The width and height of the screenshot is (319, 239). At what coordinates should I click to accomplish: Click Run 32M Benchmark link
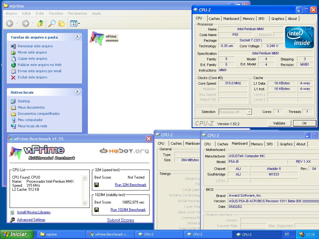131,185
